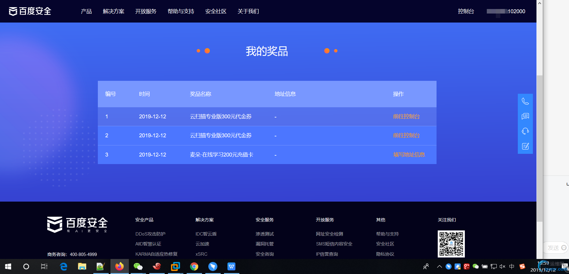
Task: Open the 关于我们 menu
Action: 248,11
